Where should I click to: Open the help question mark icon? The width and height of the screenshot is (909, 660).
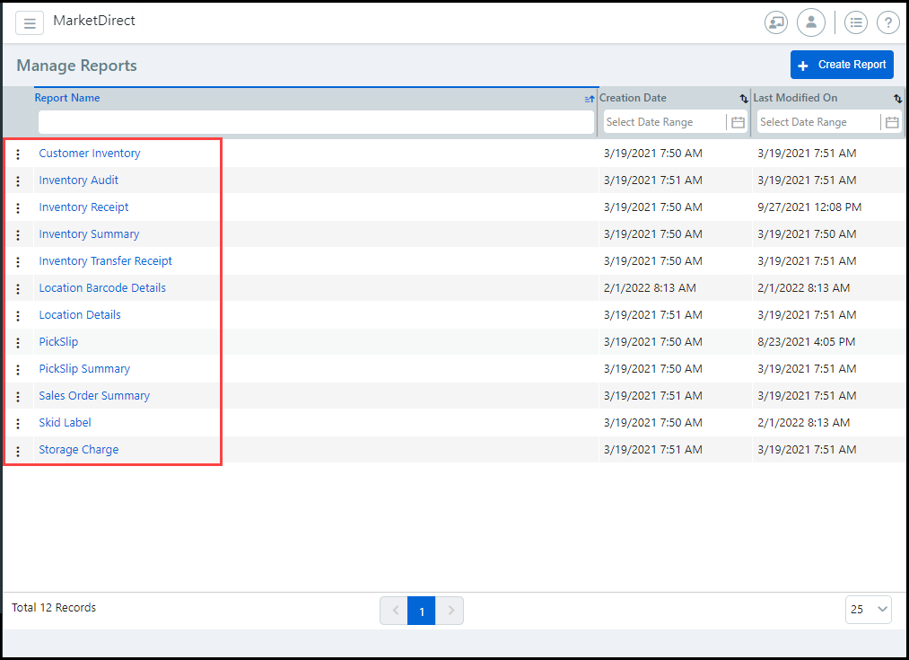click(887, 23)
